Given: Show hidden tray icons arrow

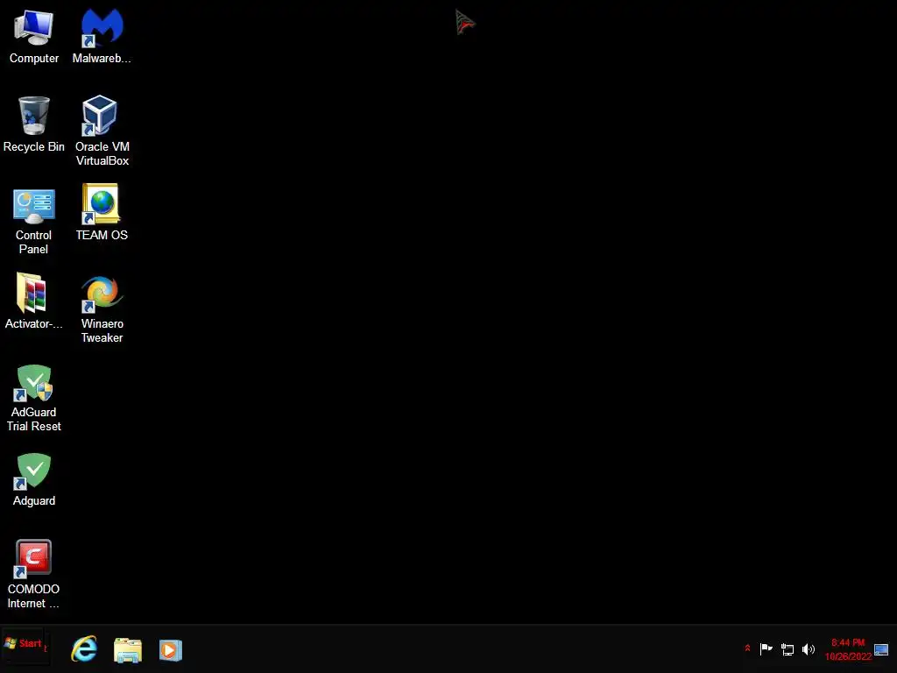Looking at the screenshot, I should 747,648.
